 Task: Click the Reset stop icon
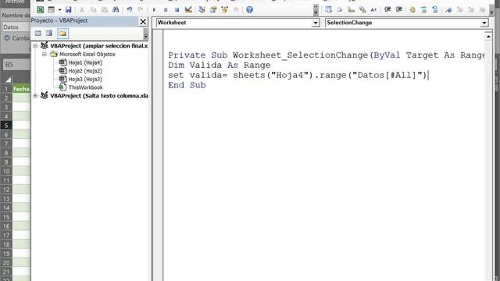(177, 9)
